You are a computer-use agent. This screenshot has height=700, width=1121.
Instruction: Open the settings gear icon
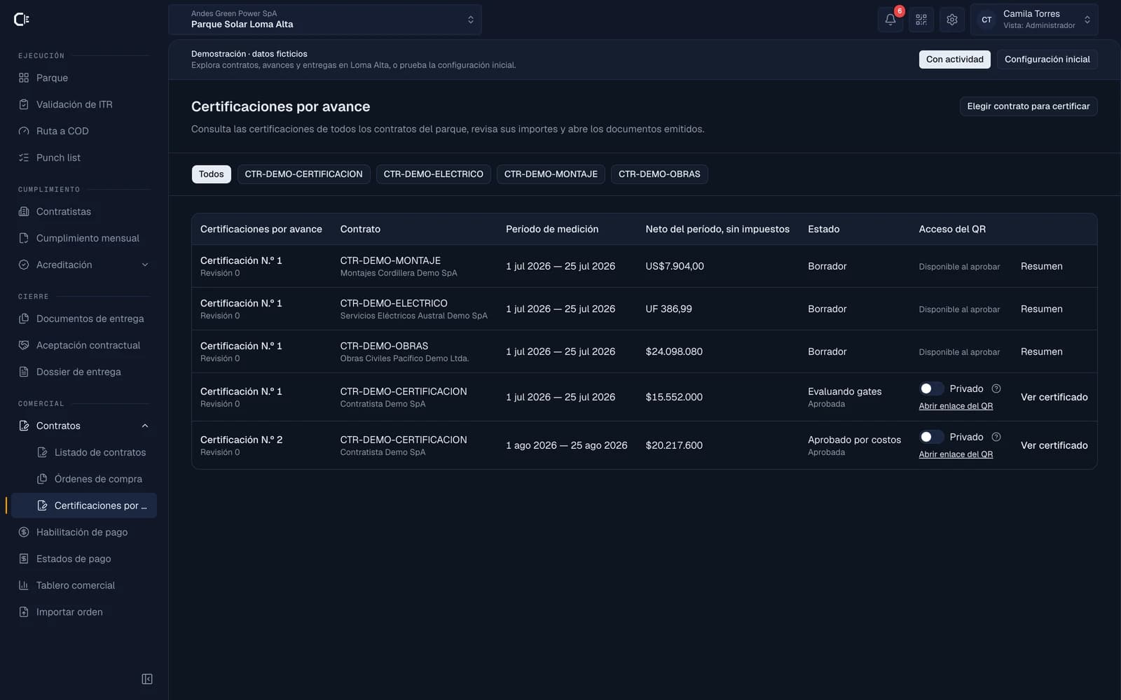click(x=952, y=20)
